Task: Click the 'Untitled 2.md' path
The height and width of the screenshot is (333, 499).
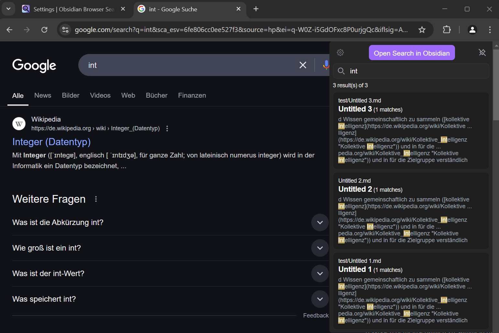Action: click(354, 181)
